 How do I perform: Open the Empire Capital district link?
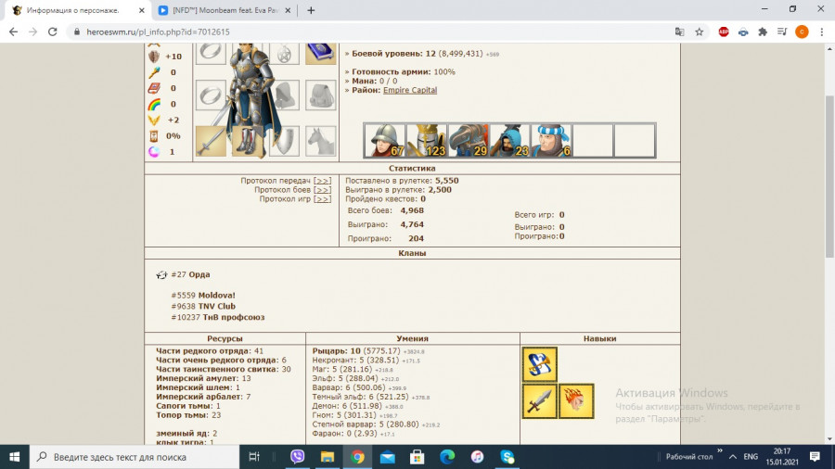tap(410, 90)
